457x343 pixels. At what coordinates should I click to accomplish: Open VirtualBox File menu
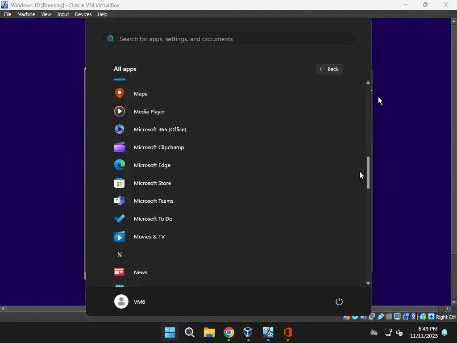click(x=8, y=14)
